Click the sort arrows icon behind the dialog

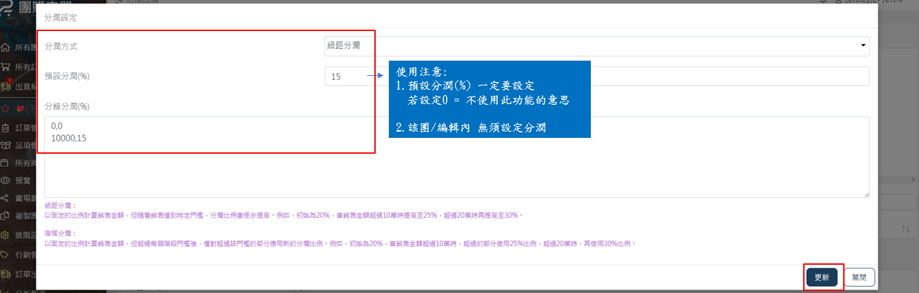point(906,228)
